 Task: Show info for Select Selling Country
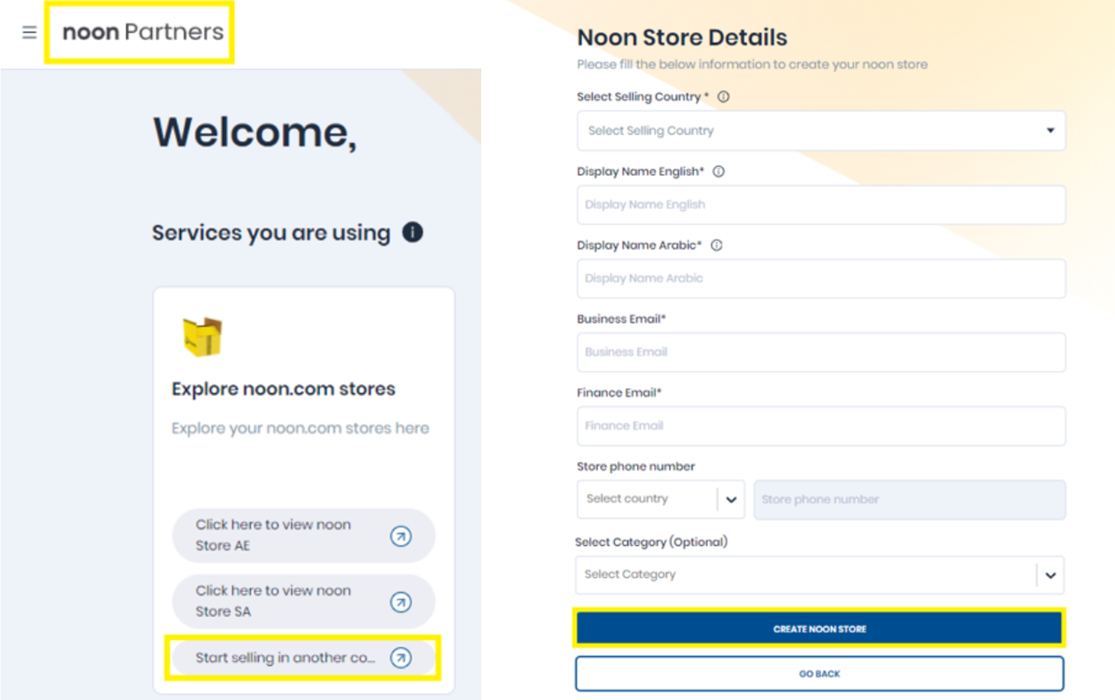[x=723, y=97]
